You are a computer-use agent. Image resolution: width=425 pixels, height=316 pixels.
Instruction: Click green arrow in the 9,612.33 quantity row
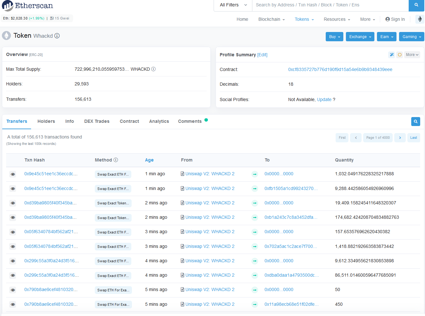tap(255, 261)
